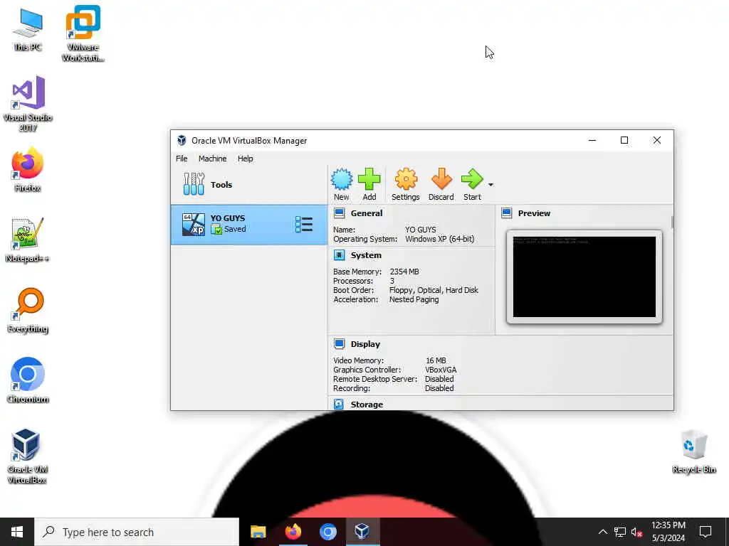Click the '2354 MB' base memory value
This screenshot has height=546, width=729.
(404, 272)
